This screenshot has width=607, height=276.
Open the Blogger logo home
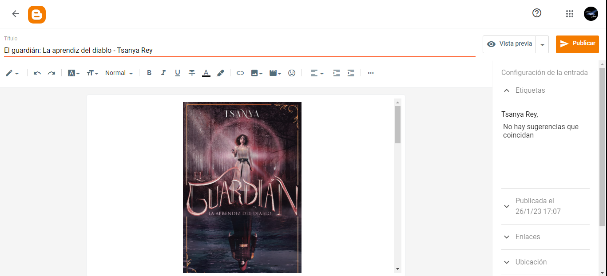pyautogui.click(x=37, y=15)
